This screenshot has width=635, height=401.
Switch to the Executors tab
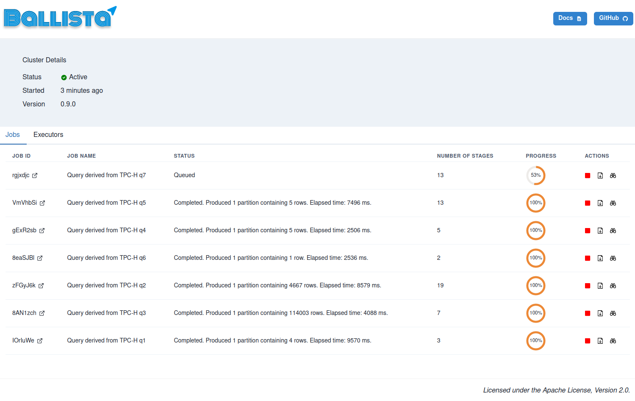(x=48, y=135)
